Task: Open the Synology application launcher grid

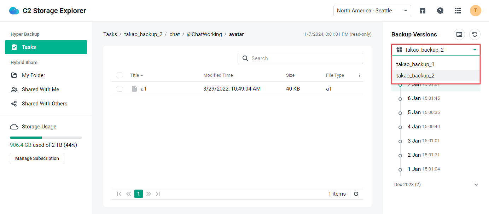Action: tap(458, 11)
